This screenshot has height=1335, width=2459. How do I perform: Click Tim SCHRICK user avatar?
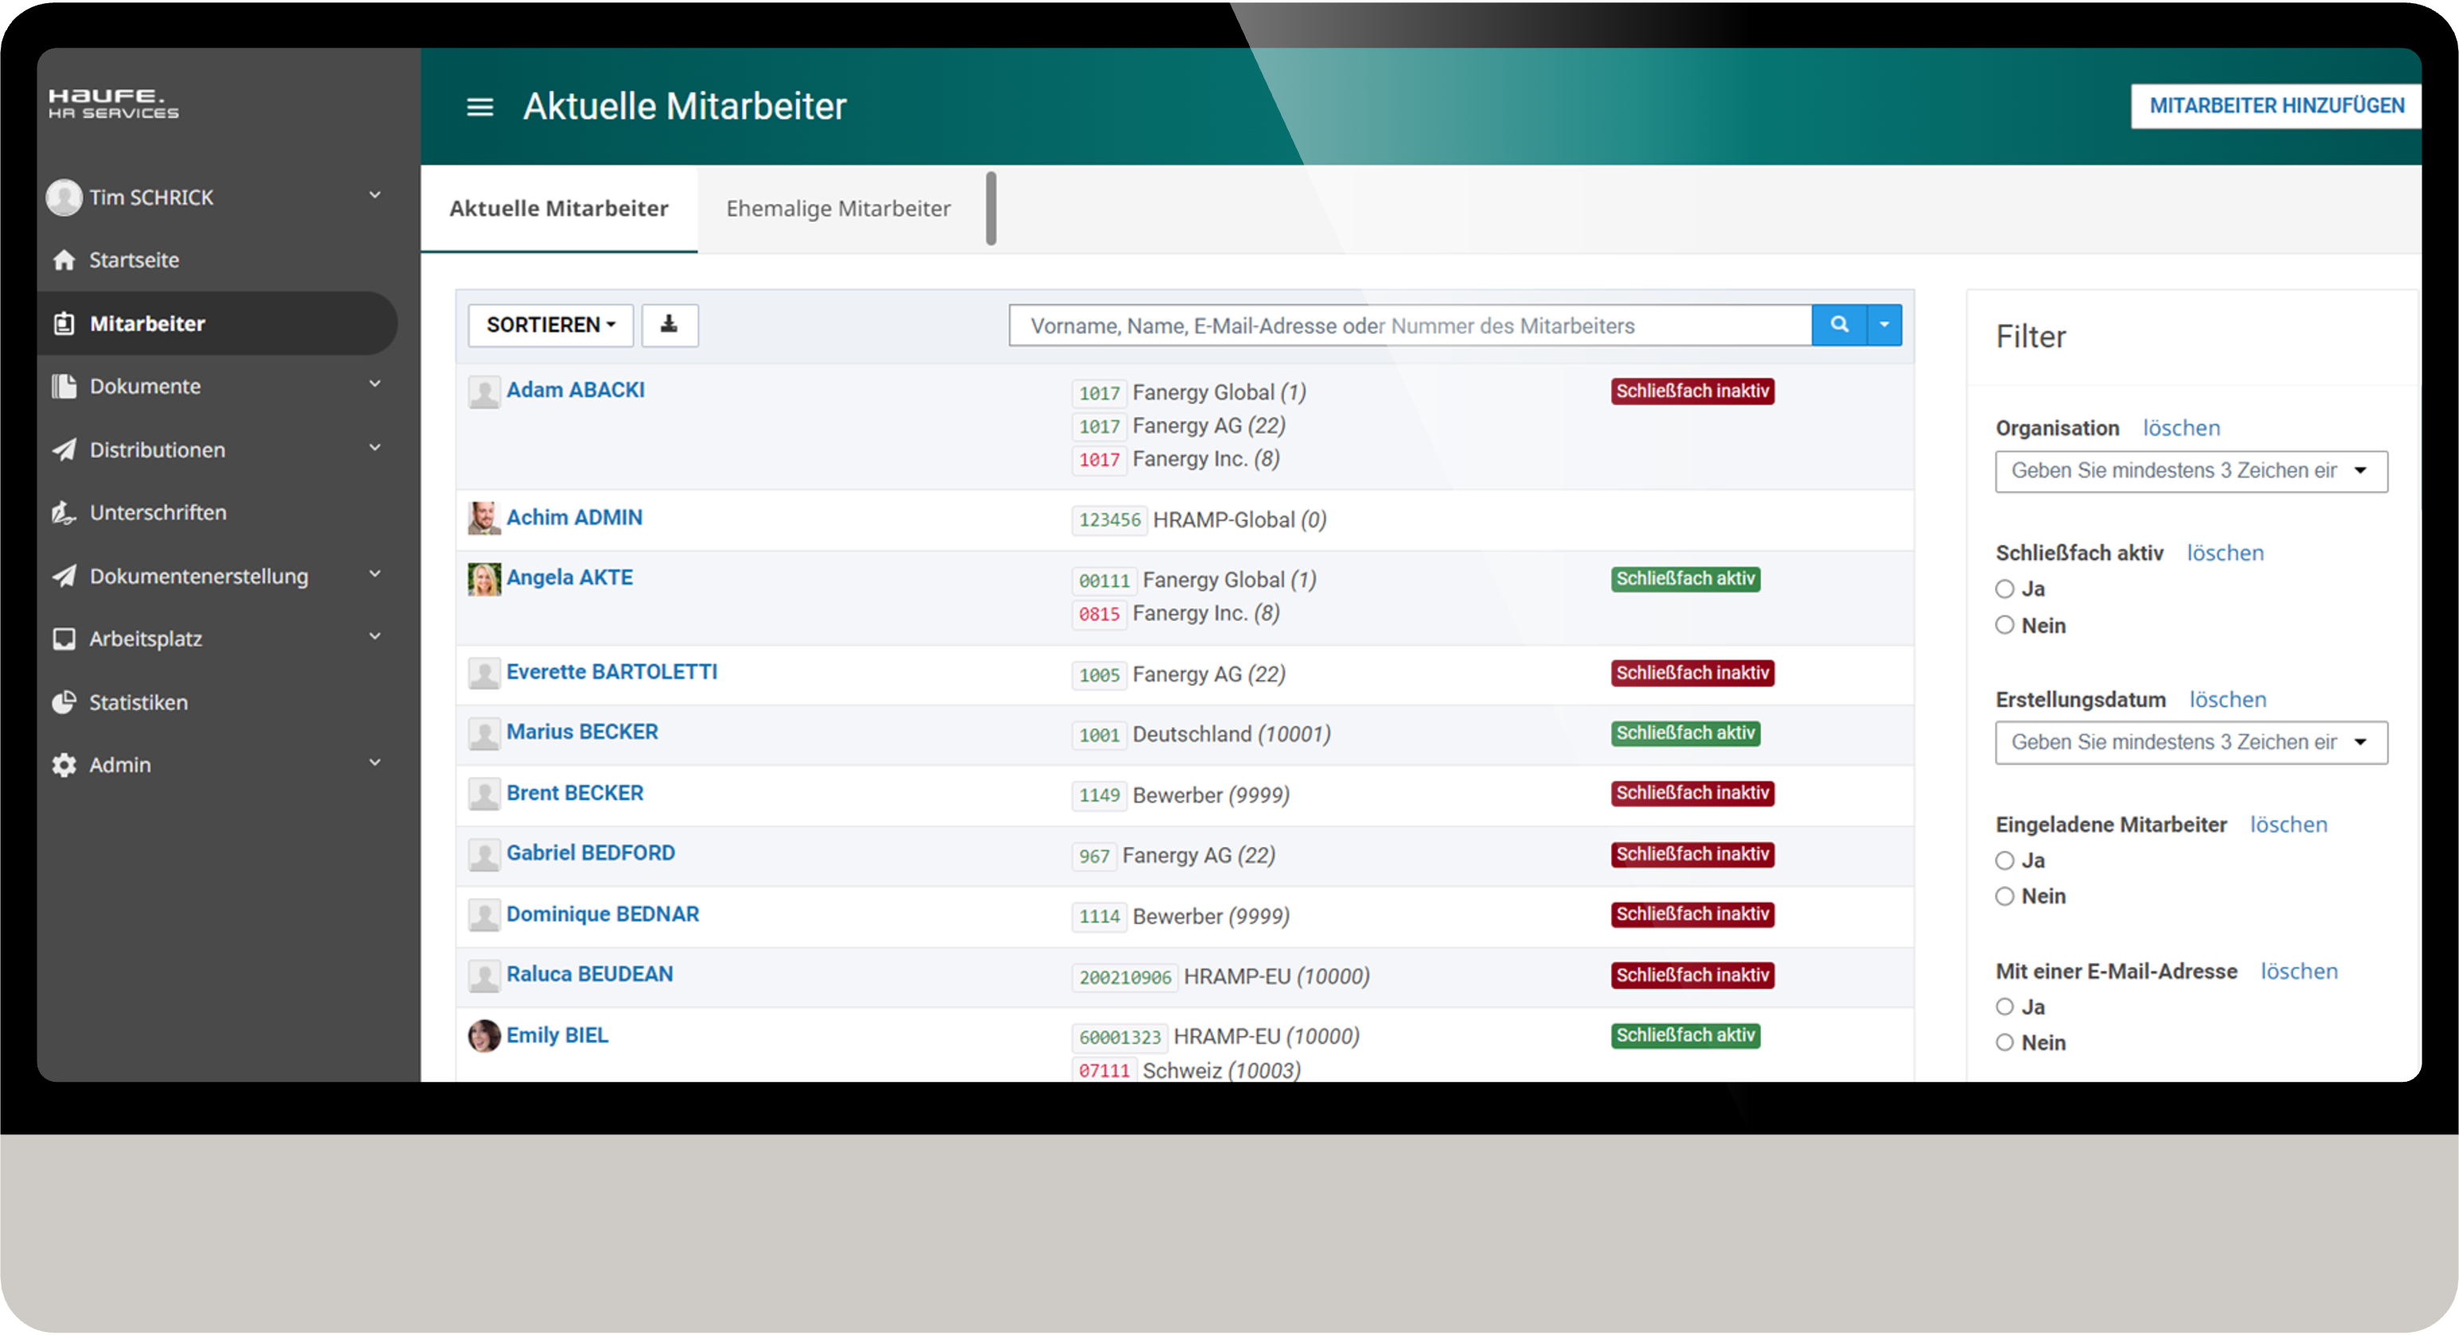coord(64,197)
